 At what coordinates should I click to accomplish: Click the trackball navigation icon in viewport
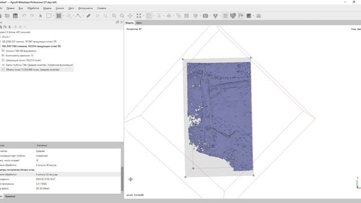click(131, 179)
